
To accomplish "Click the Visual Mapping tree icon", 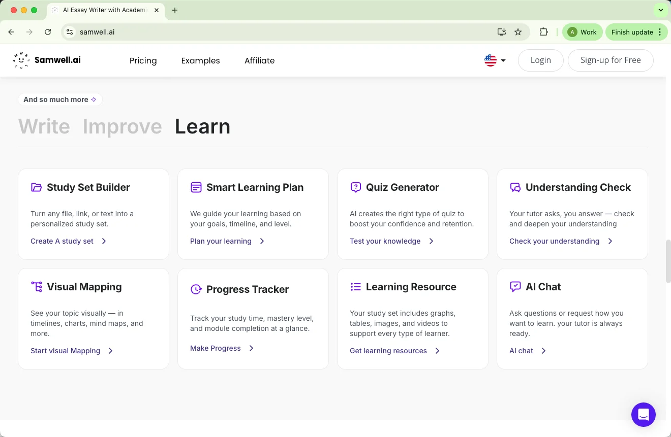I will coord(36,287).
